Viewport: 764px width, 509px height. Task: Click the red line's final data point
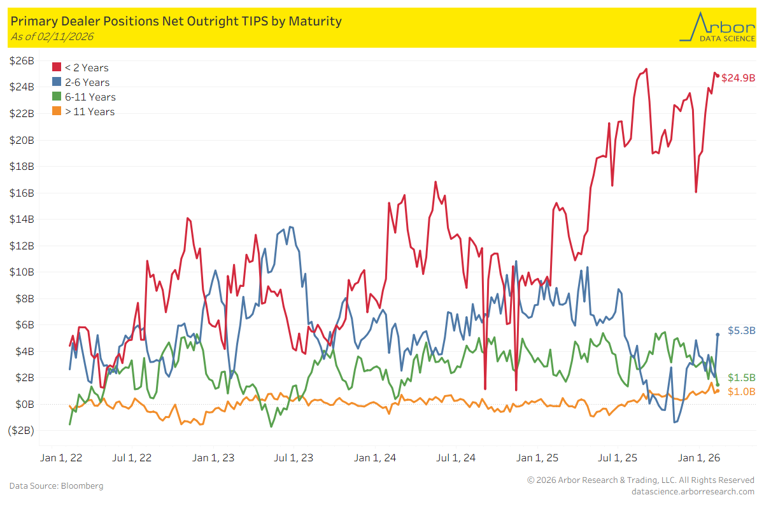[718, 76]
